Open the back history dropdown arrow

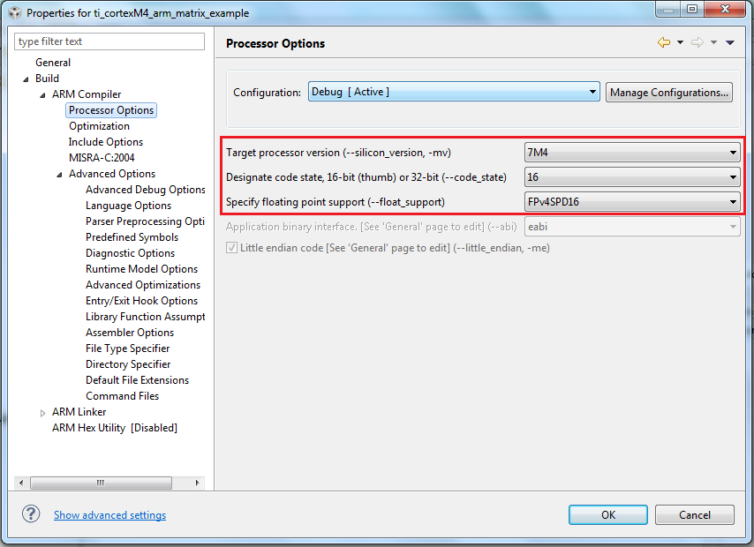[680, 43]
